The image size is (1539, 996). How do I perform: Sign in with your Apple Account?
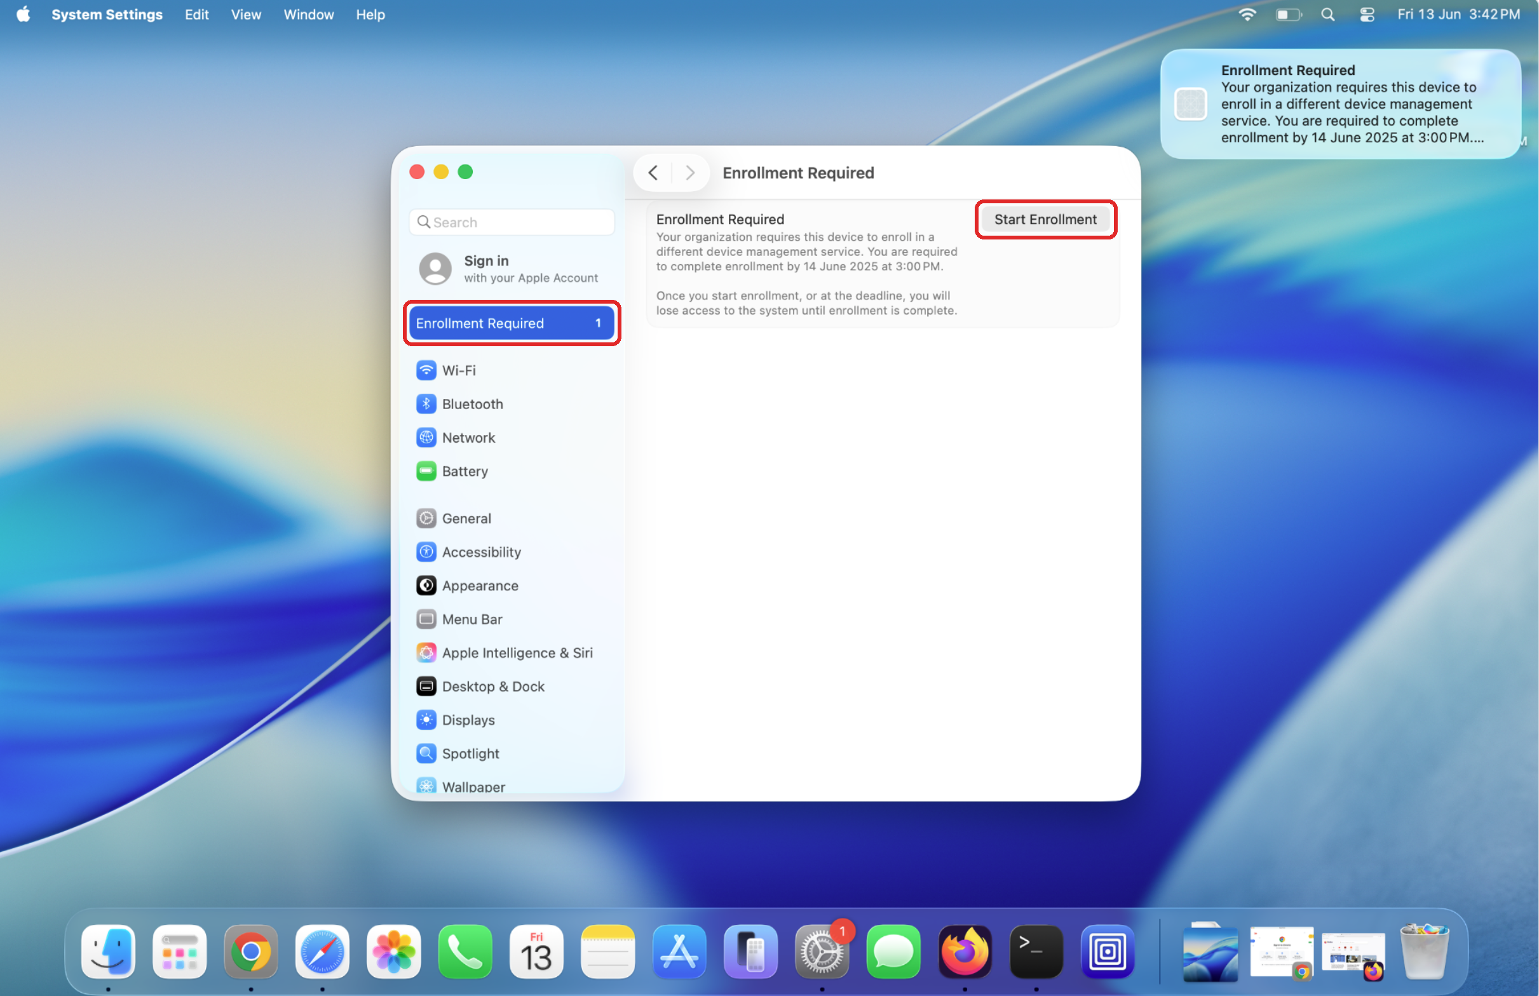point(511,269)
